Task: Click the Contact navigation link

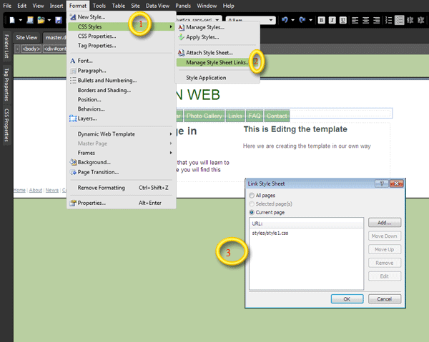Action: [x=277, y=116]
